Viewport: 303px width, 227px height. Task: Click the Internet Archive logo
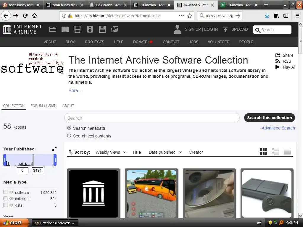(x=22, y=29)
